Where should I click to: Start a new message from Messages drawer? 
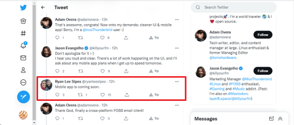coord(271,119)
